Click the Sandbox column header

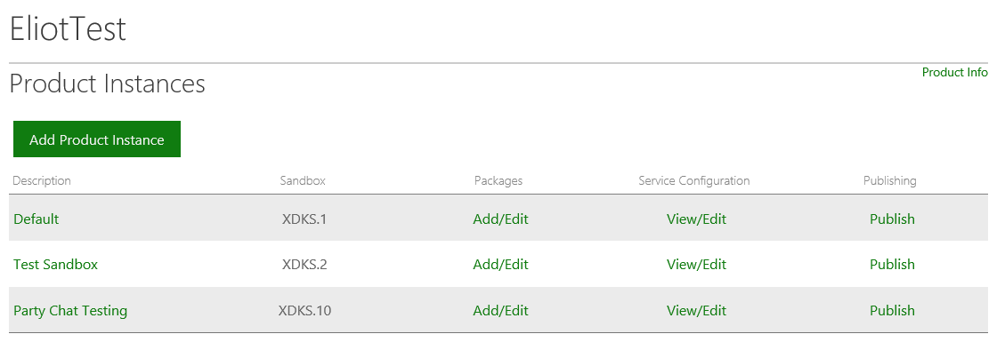[303, 180]
